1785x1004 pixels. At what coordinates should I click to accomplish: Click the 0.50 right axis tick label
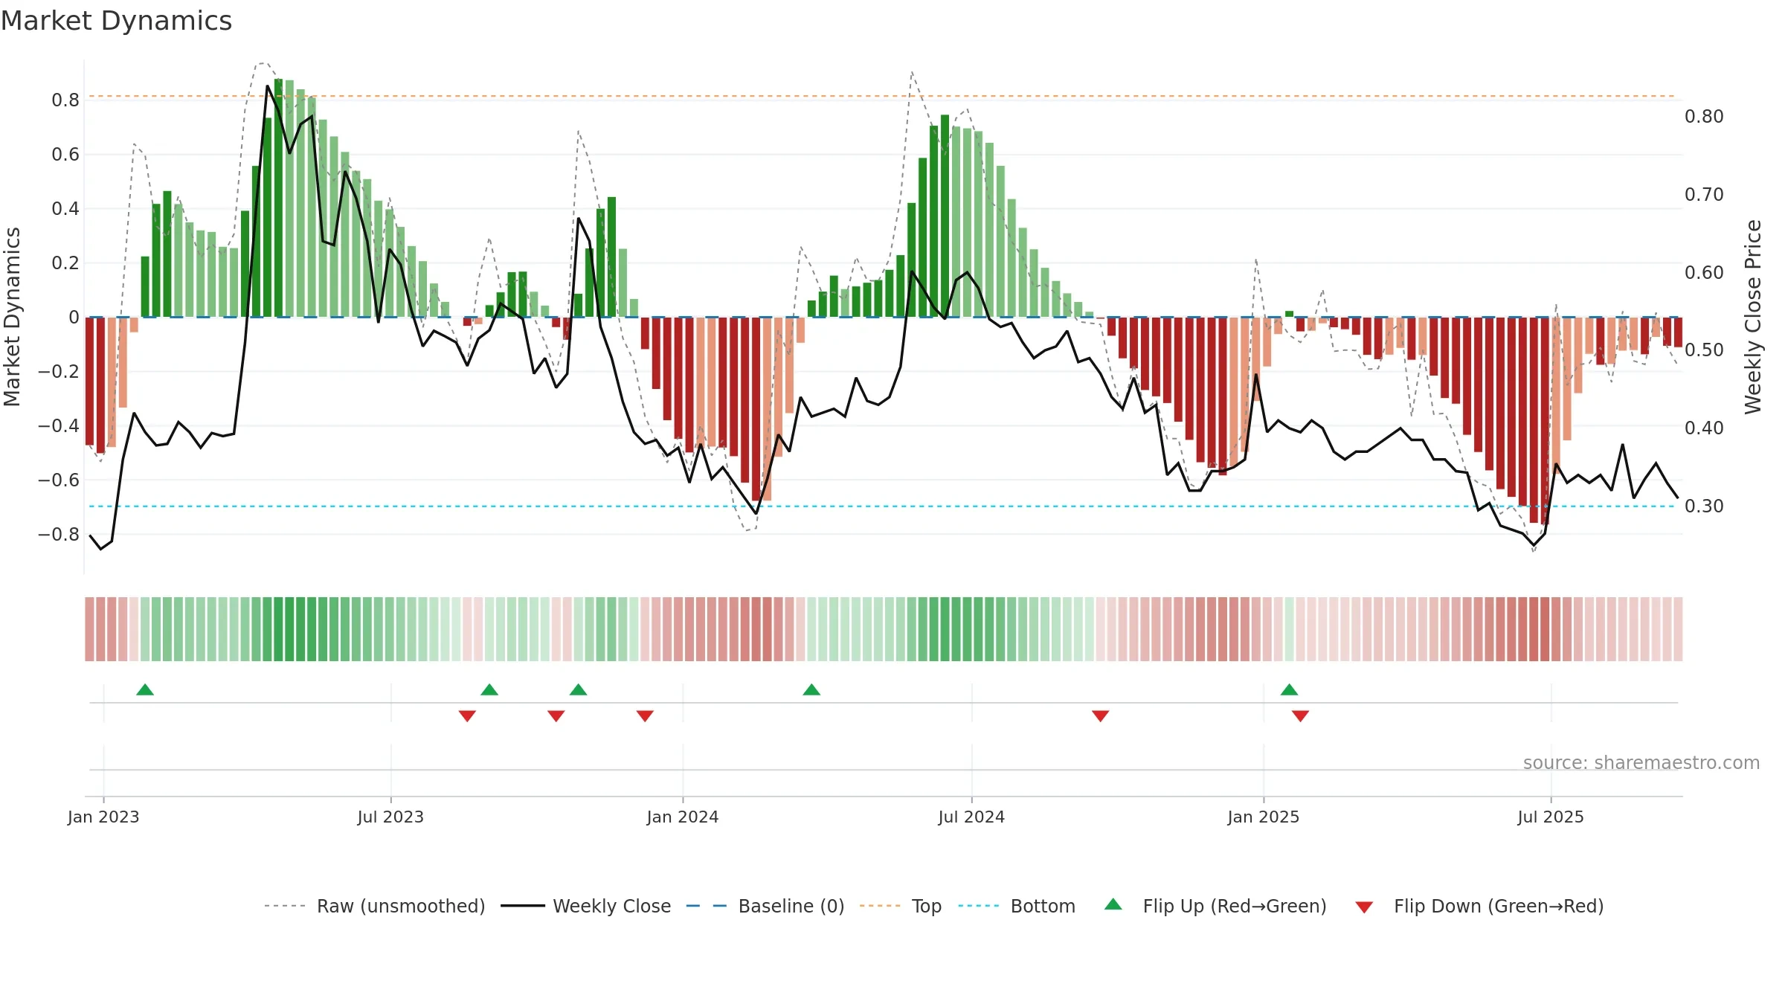coord(1704,350)
